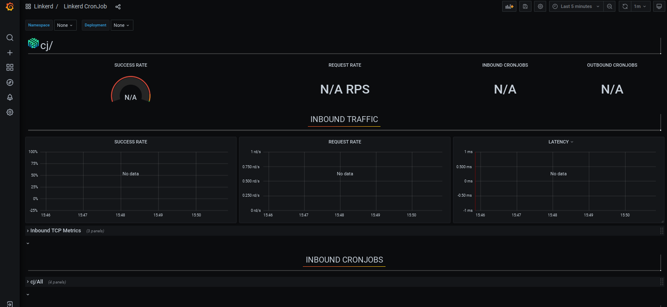The image size is (667, 307).
Task: Open the 1m refresh interval dropdown
Action: point(640,6)
